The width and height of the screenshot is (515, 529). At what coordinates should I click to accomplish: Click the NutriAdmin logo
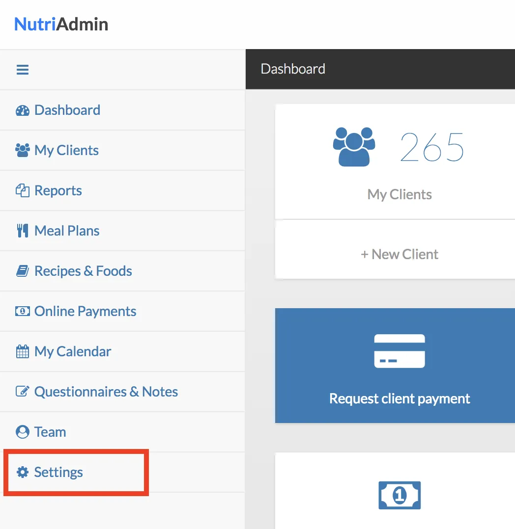[61, 24]
